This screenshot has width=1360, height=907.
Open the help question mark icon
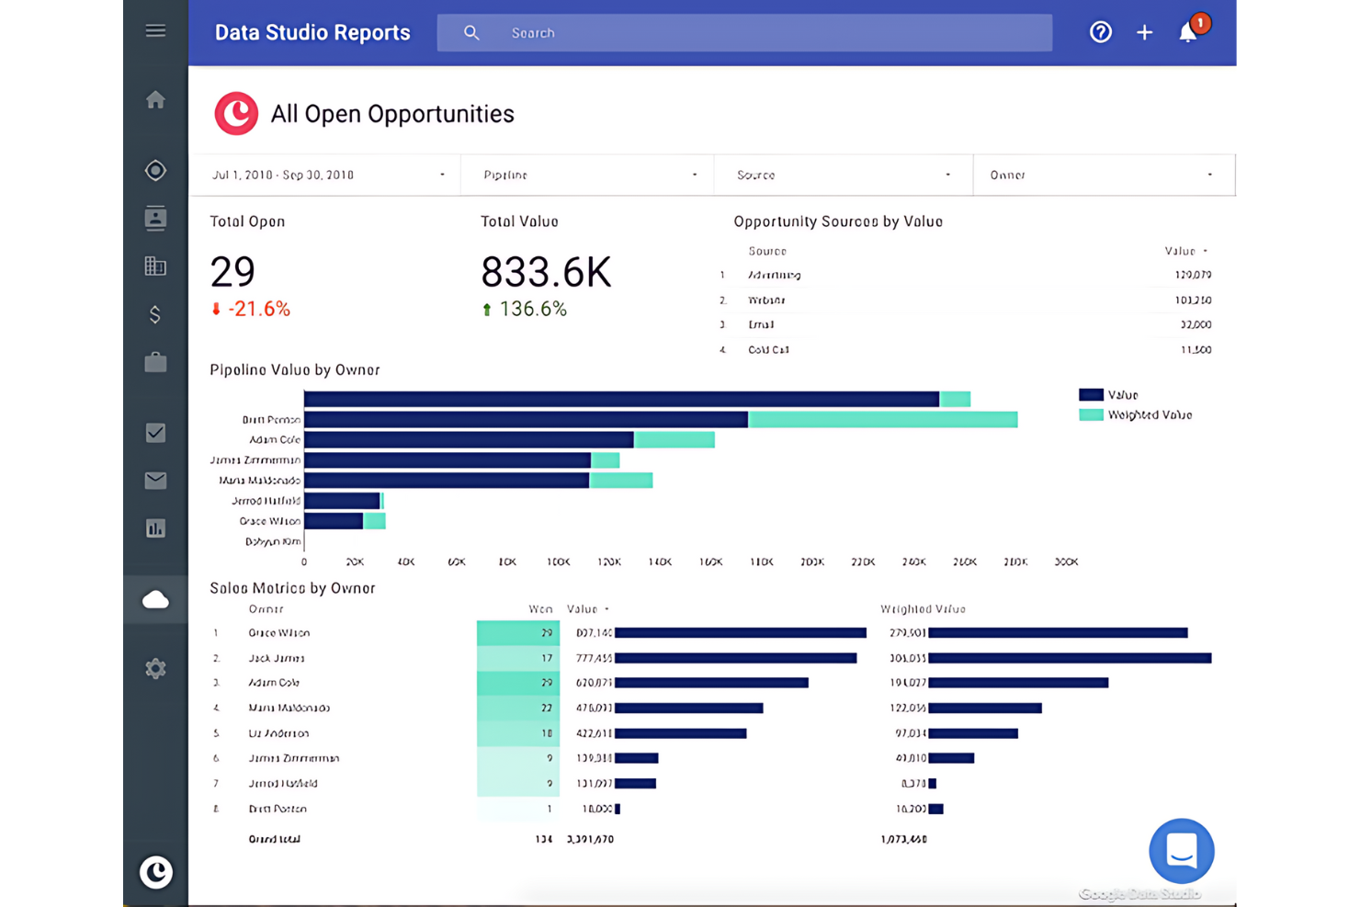point(1101,33)
